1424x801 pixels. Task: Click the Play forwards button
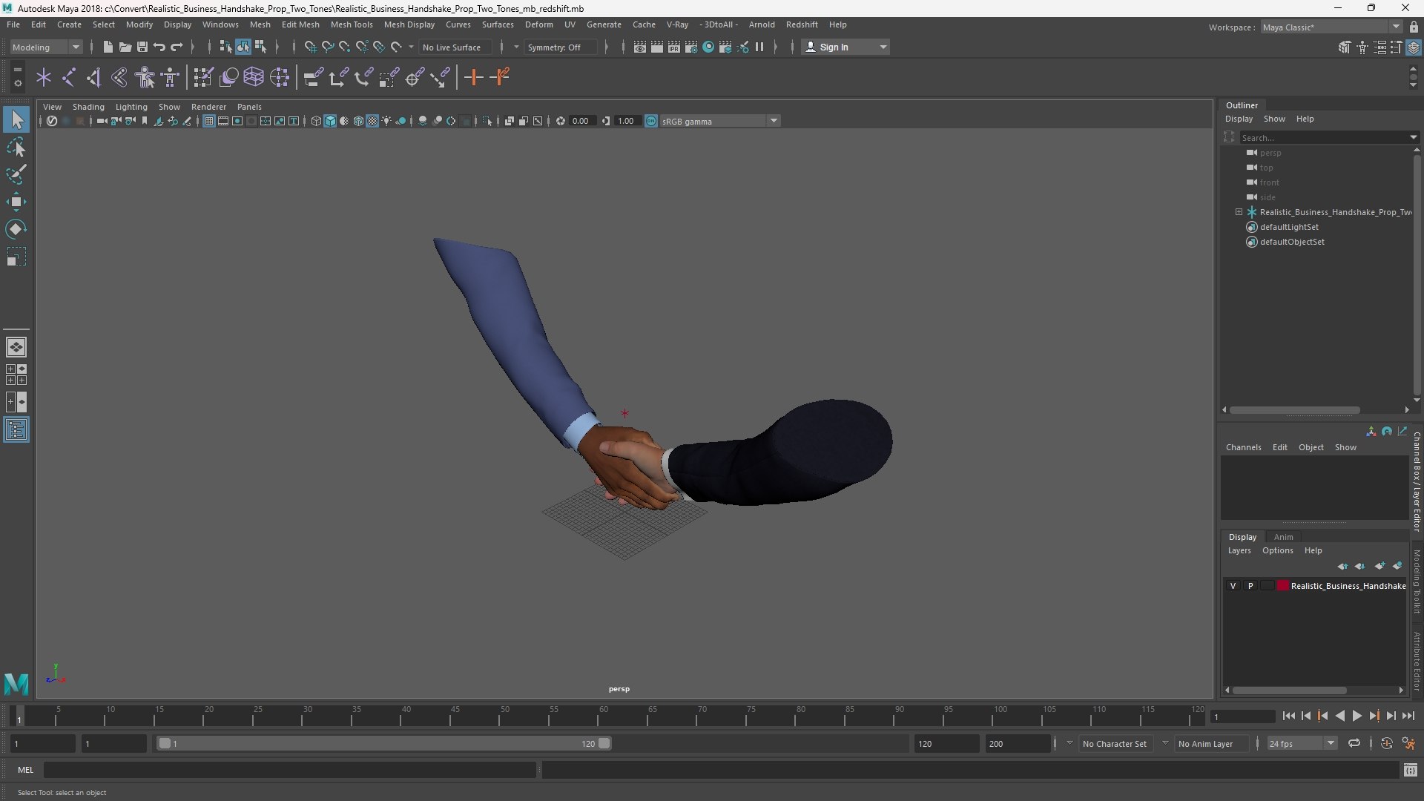1357,716
